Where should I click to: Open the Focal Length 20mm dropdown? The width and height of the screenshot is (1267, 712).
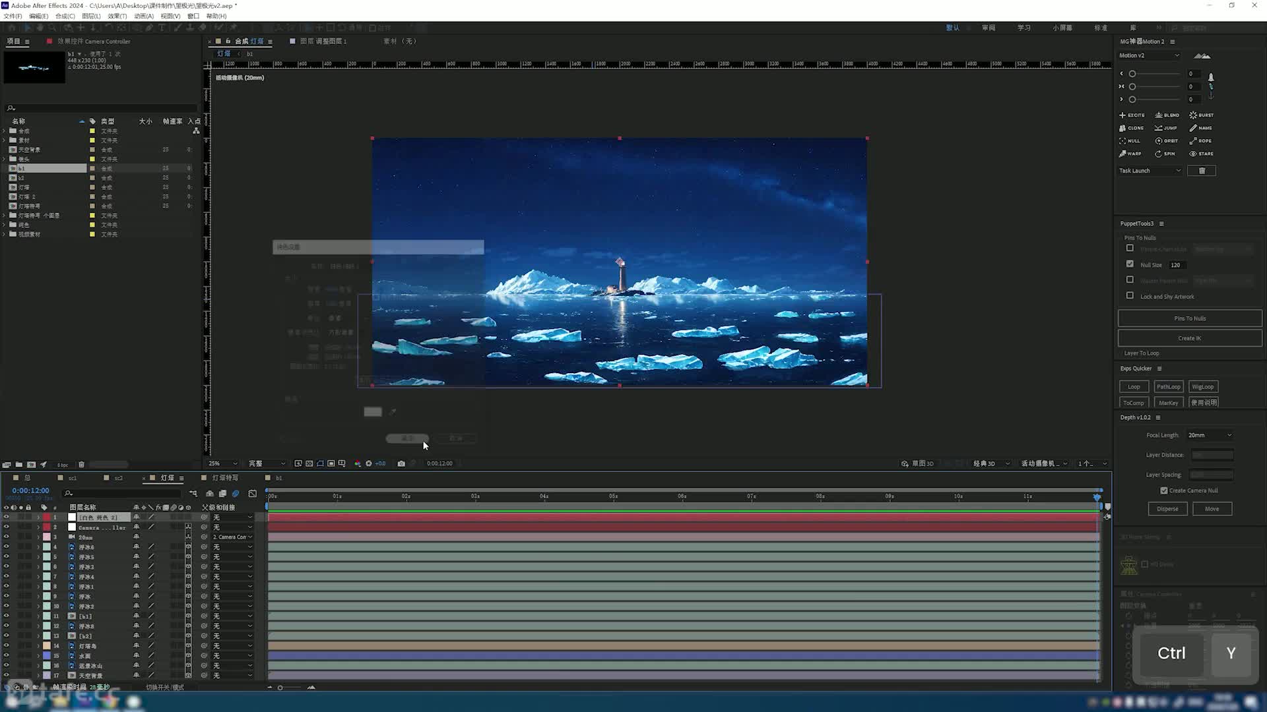click(1210, 435)
